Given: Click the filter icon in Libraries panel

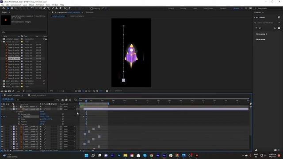Looking at the screenshot, I should [256, 28].
